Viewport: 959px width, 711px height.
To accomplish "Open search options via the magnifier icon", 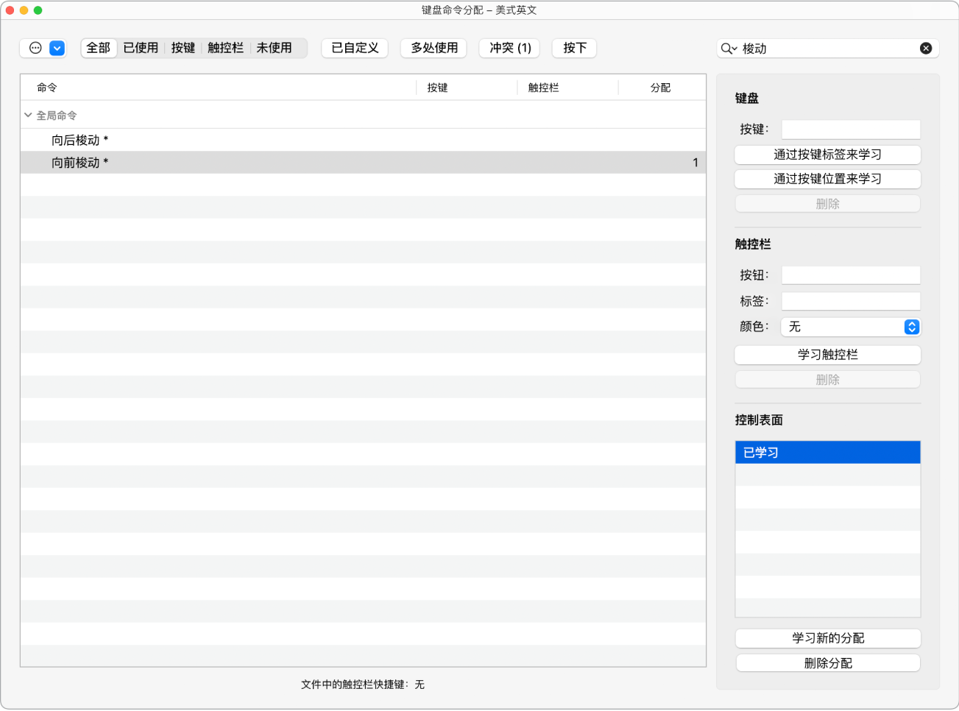I will click(x=729, y=48).
